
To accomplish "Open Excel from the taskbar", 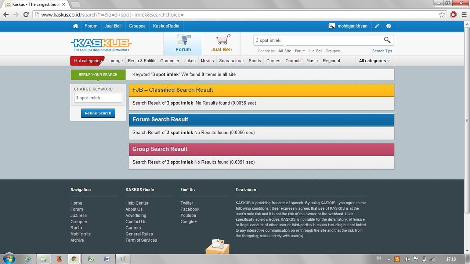I will tap(91, 258).
